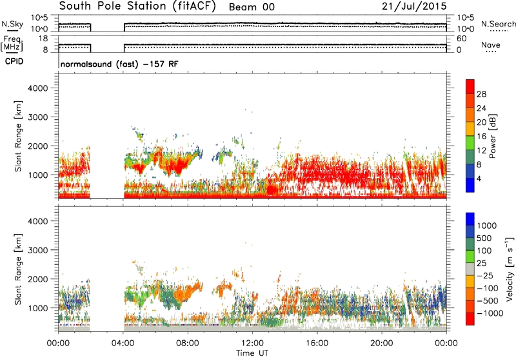Click the '08:00' time axis label
The width and height of the screenshot is (516, 357).
[x=188, y=343]
